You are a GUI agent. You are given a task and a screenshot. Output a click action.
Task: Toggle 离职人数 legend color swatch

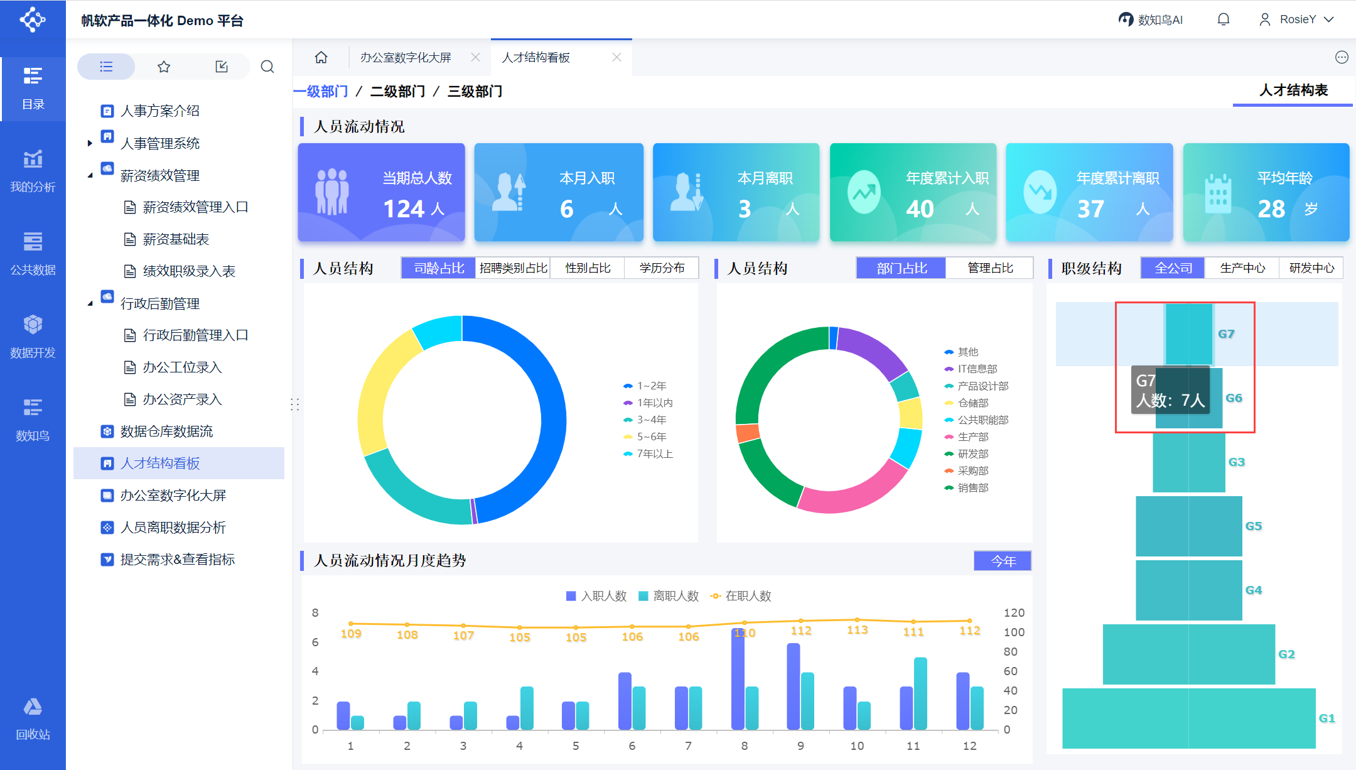coord(643,596)
